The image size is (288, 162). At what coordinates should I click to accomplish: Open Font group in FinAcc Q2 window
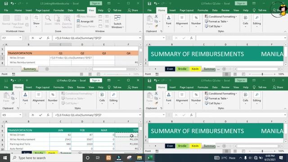[x=169, y=21]
